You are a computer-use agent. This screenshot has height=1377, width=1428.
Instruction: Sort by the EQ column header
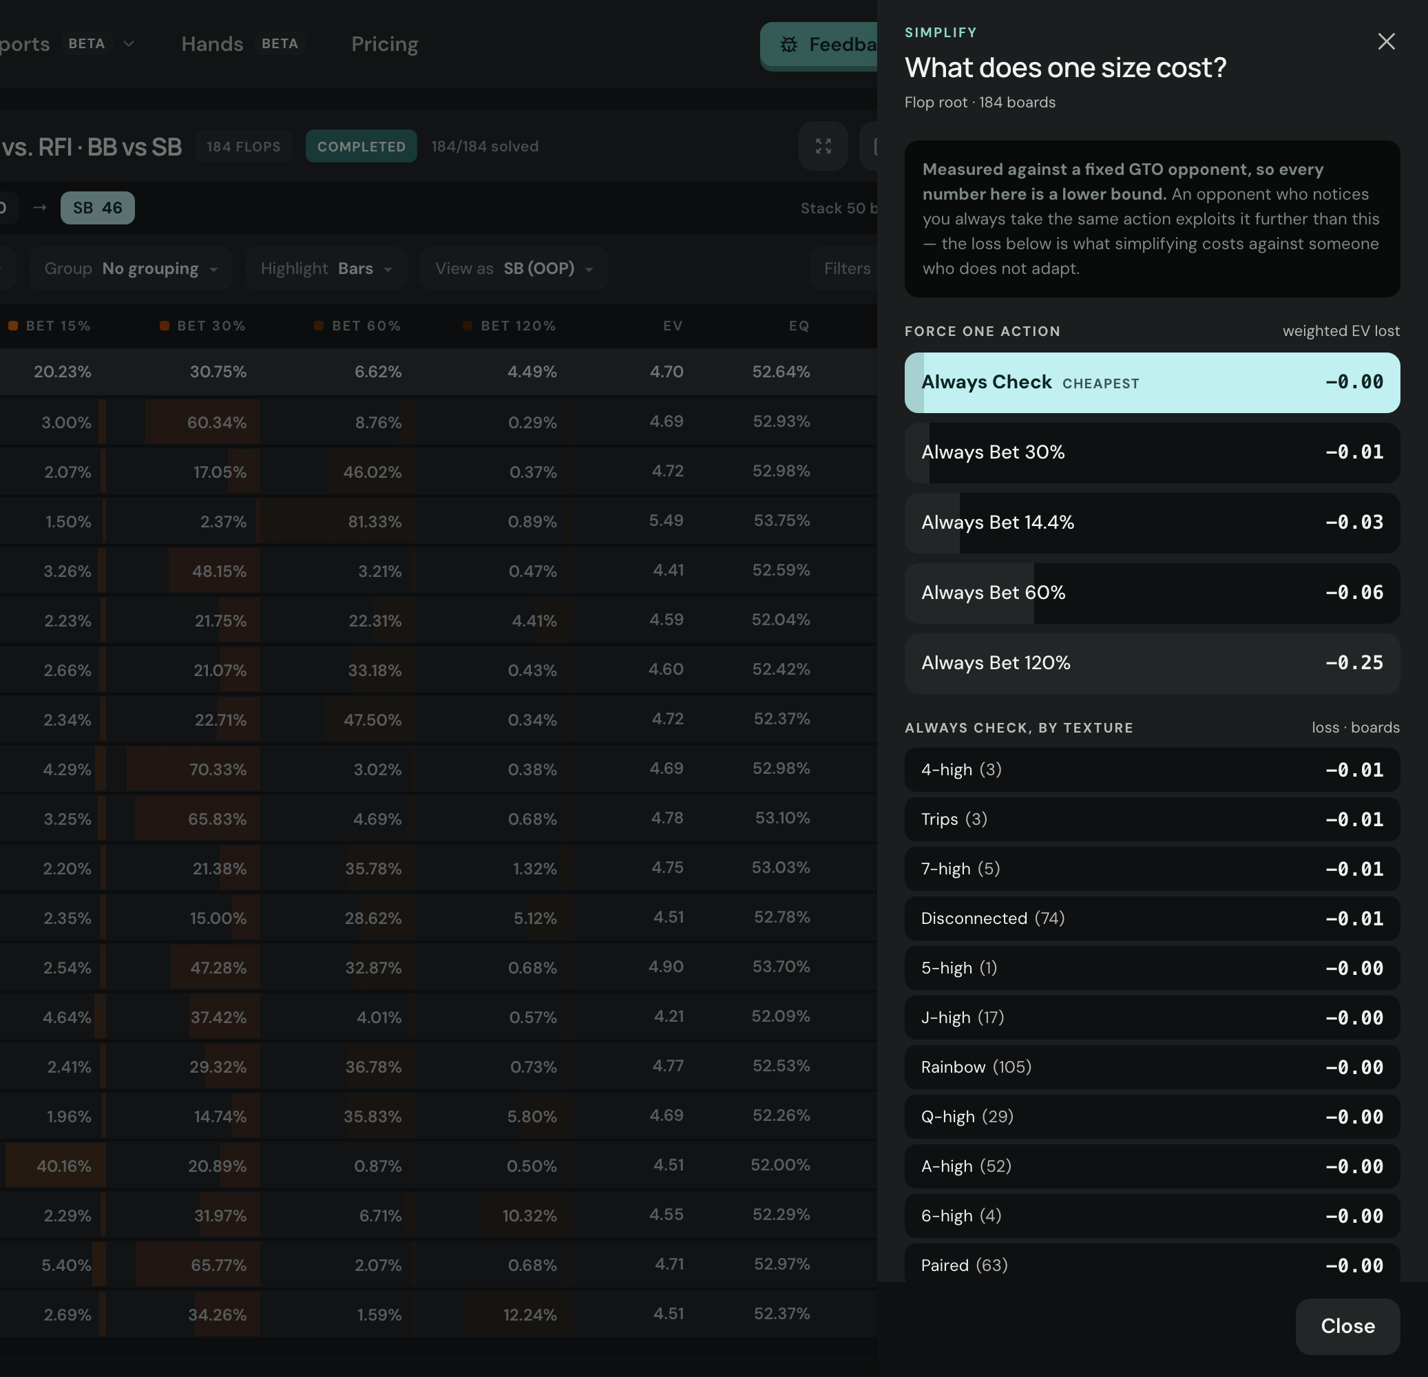(799, 326)
